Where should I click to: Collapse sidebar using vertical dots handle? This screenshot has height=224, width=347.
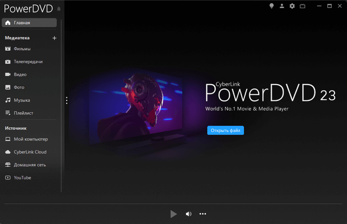(66, 100)
